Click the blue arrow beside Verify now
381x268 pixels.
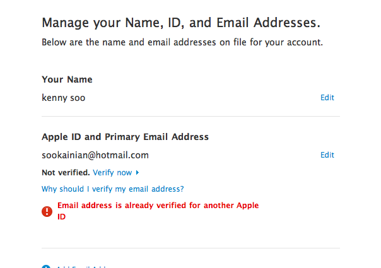[138, 173]
